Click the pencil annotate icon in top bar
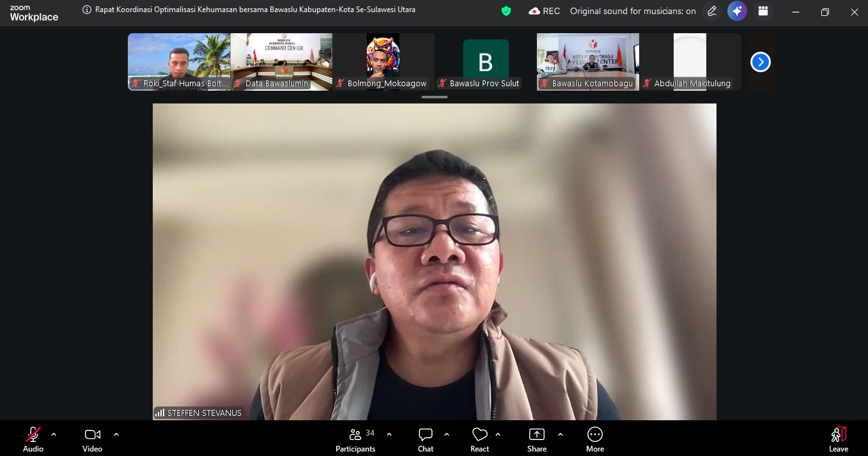This screenshot has width=868, height=456. (711, 11)
